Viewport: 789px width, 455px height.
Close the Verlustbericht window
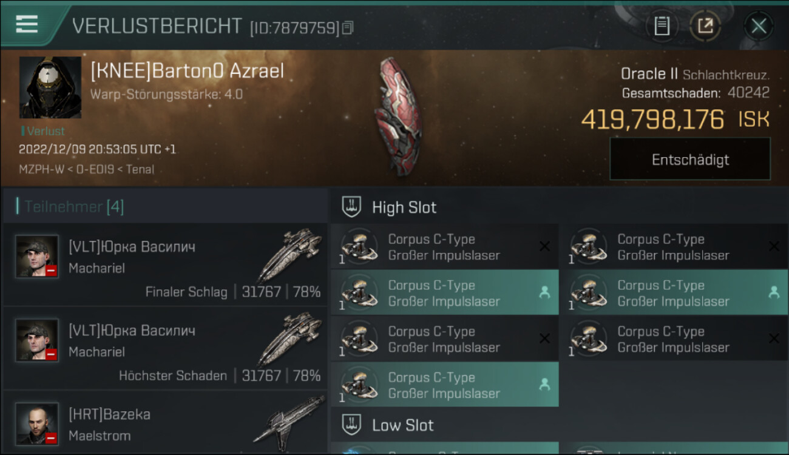click(x=758, y=26)
